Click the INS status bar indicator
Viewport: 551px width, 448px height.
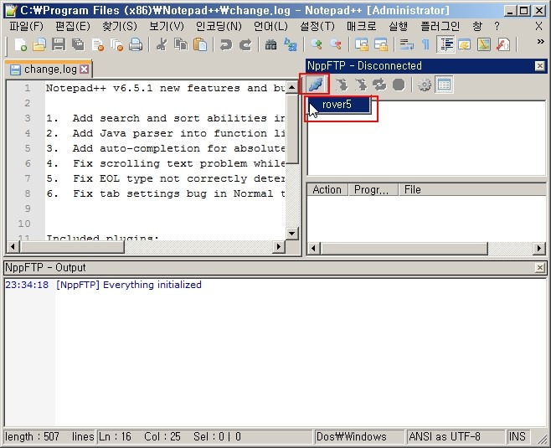518,437
